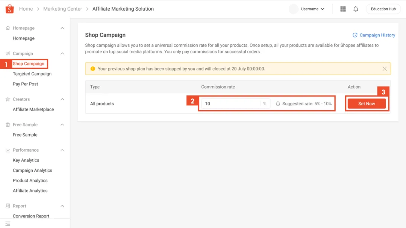Viewport: 406px width, 228px height.
Task: Click the Performance chart icon
Action: coord(8,150)
